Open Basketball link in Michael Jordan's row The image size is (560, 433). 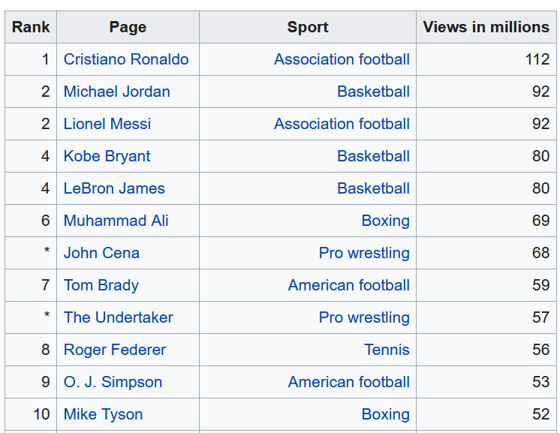(x=373, y=92)
